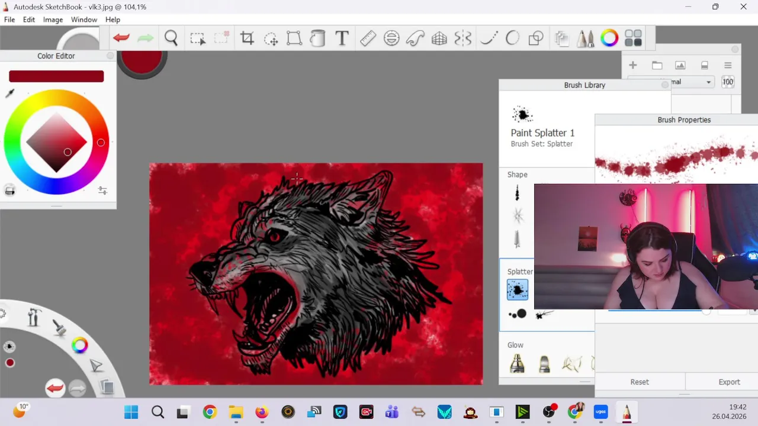Select the Steady Stroke tool
This screenshot has height=426, width=758.
[x=489, y=38]
